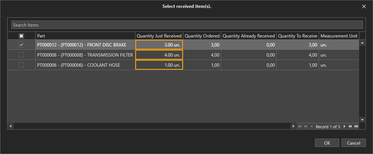Go to the previous record
This screenshot has height=154, width=373.
[311, 127]
